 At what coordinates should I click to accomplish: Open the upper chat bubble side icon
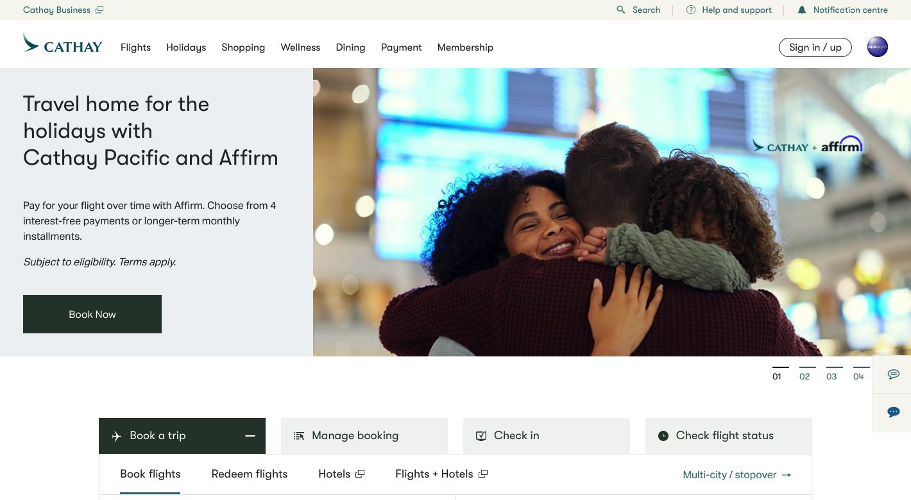(x=893, y=374)
